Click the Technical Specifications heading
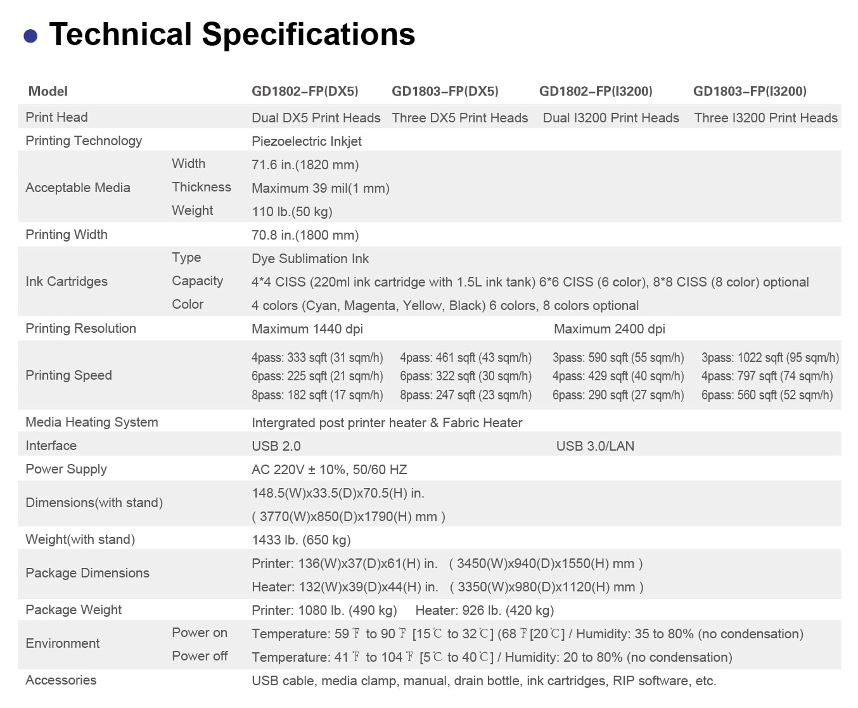 point(232,34)
